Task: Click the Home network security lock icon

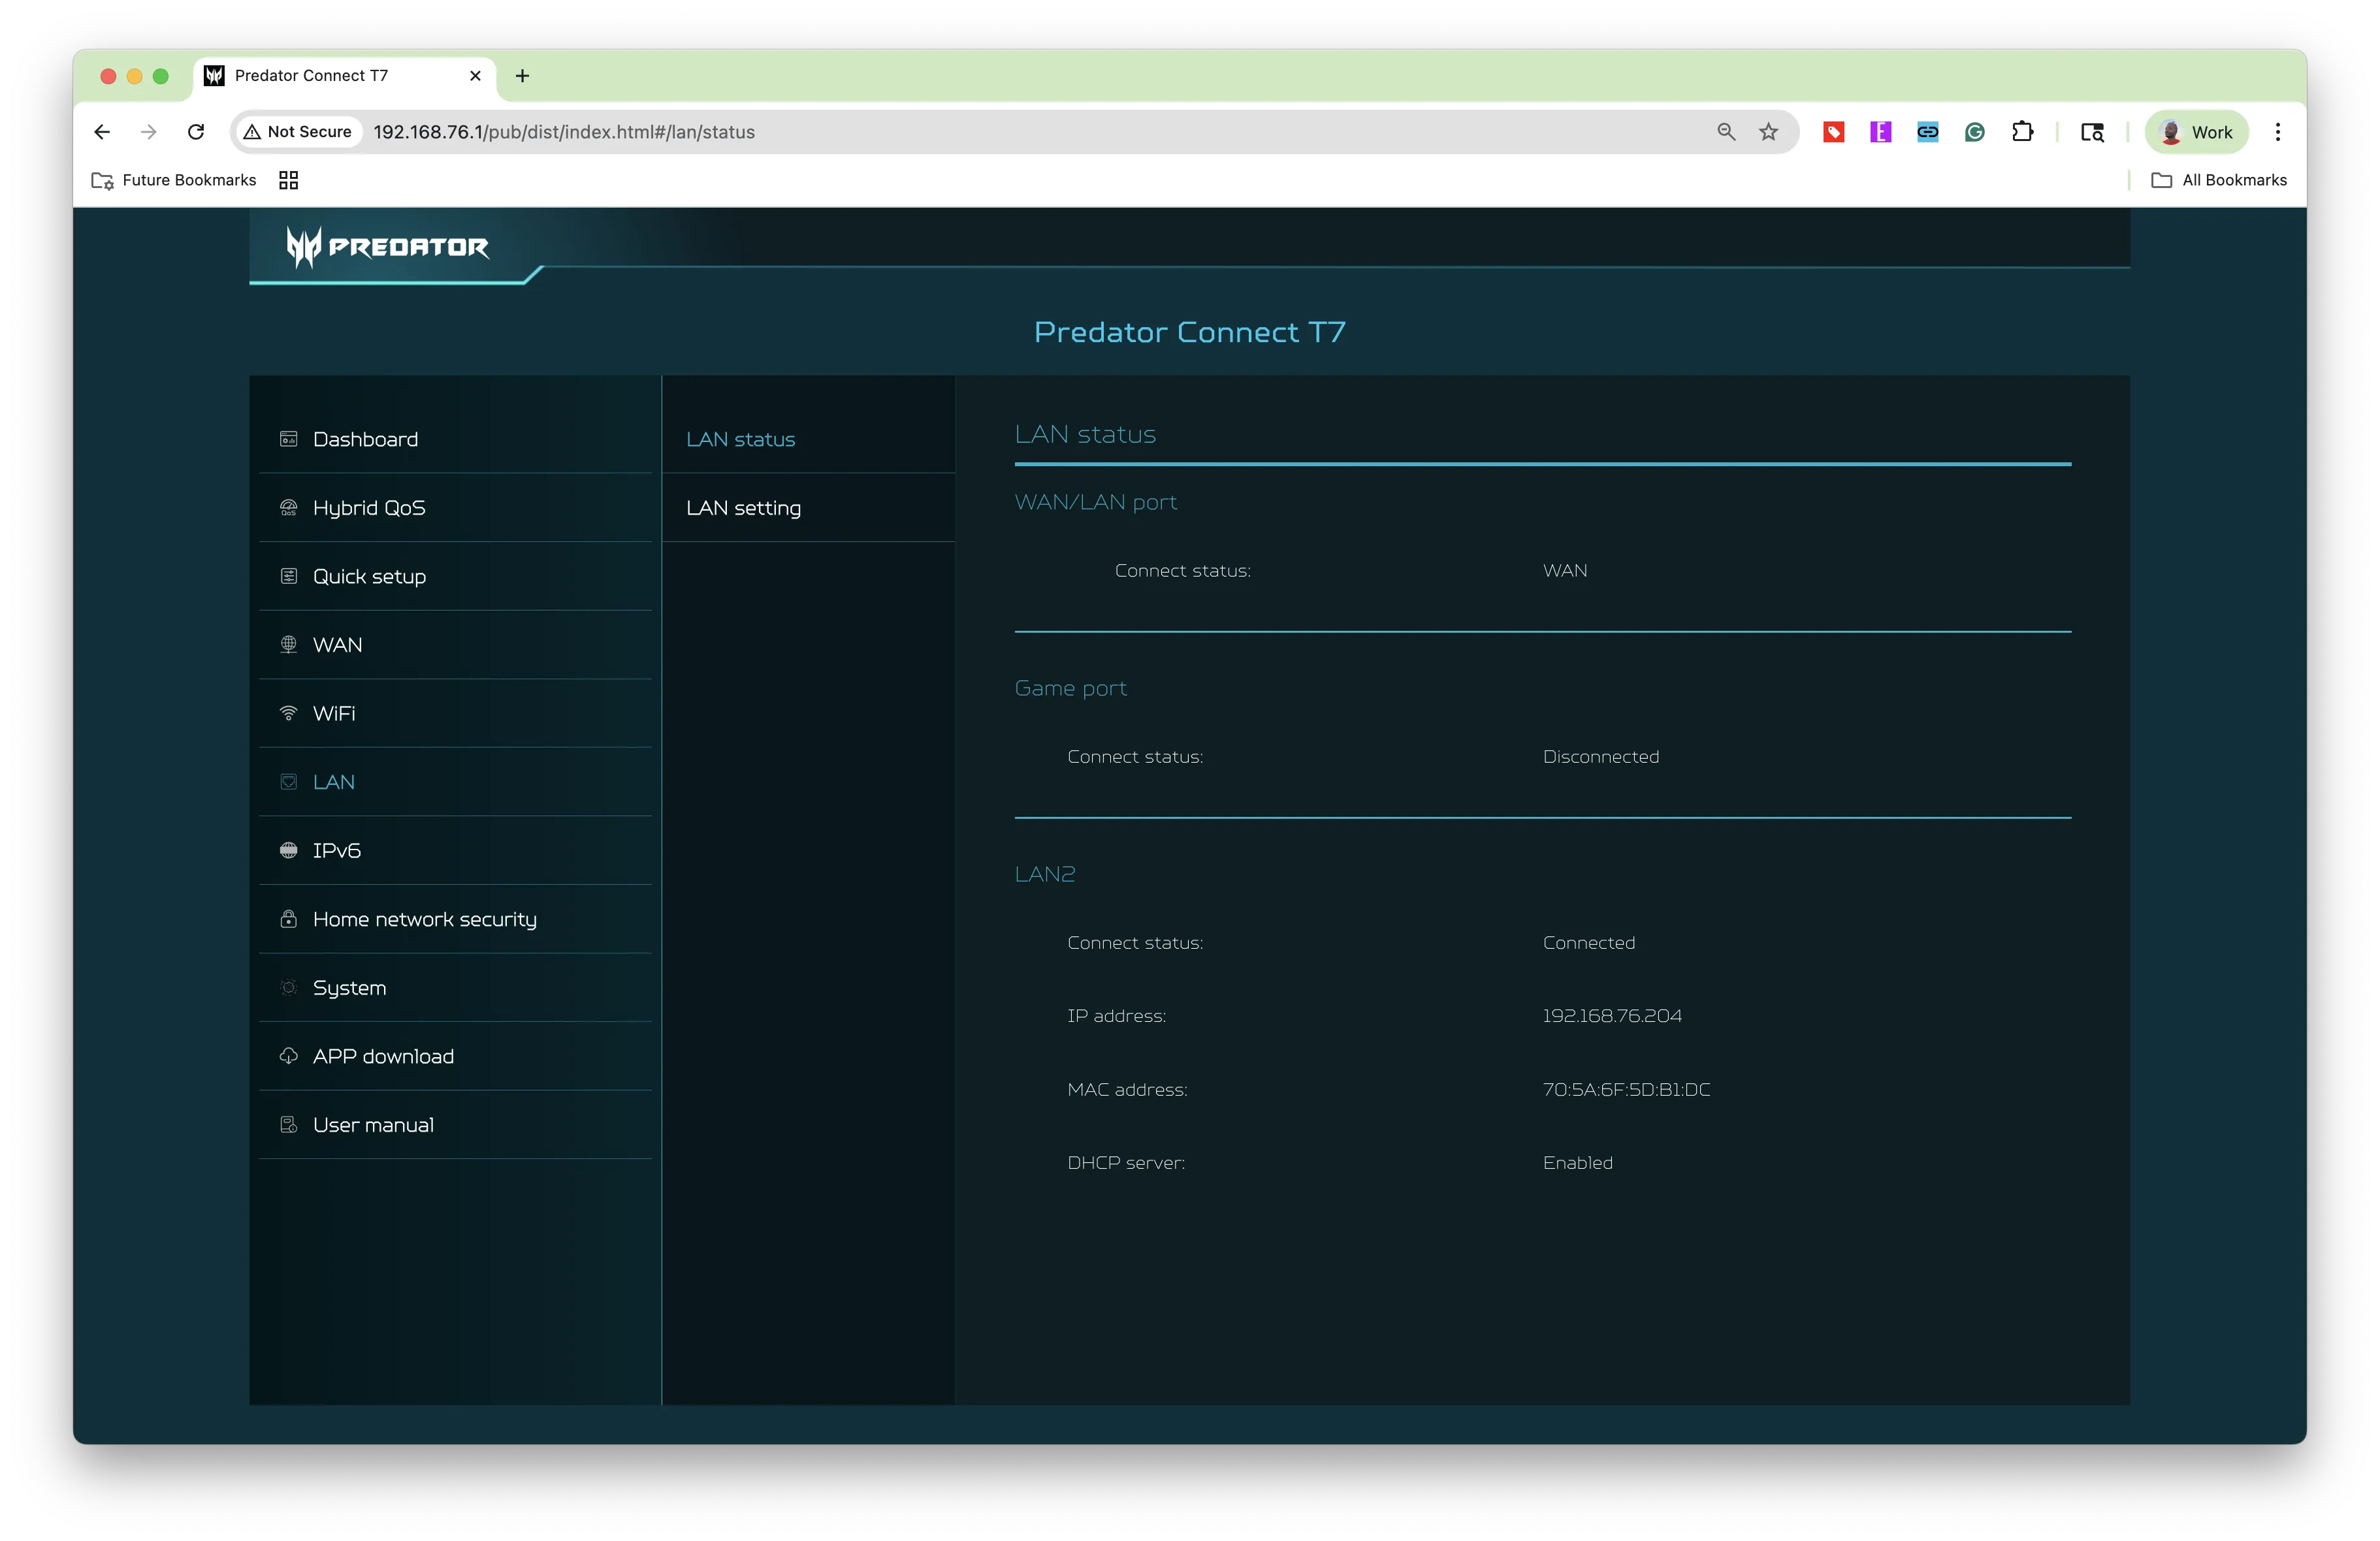Action: [288, 919]
